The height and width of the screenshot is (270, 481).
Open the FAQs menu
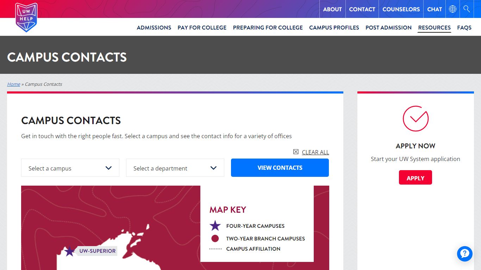464,27
